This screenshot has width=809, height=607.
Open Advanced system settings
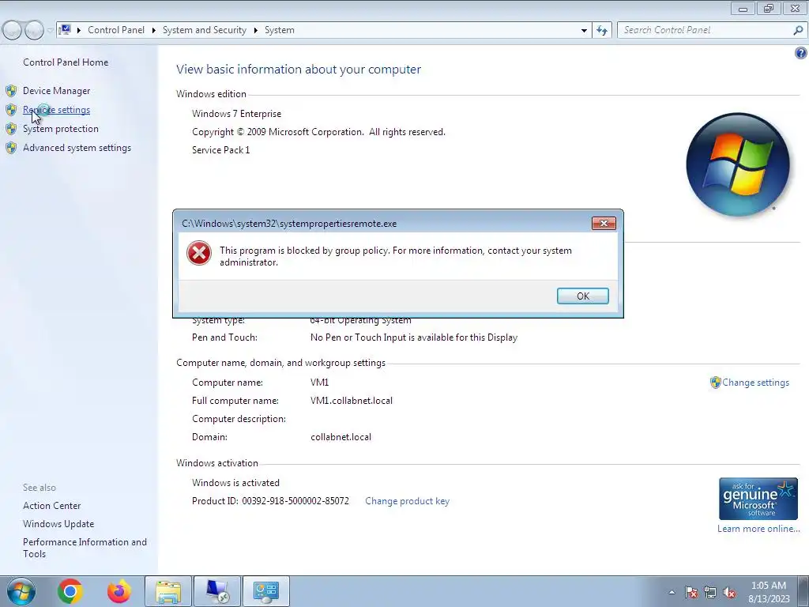77,148
